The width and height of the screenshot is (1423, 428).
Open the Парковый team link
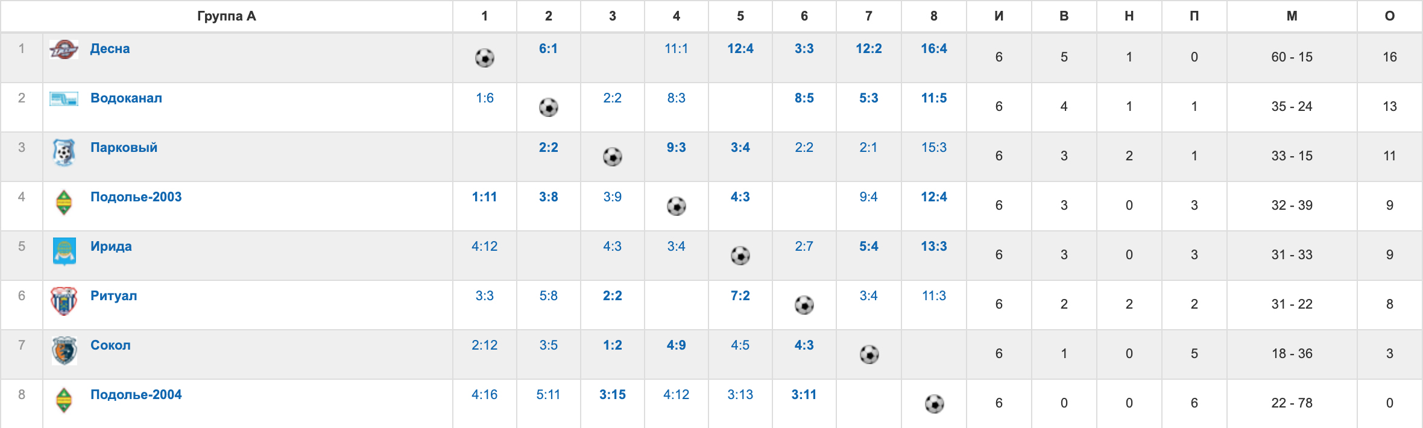click(x=124, y=148)
